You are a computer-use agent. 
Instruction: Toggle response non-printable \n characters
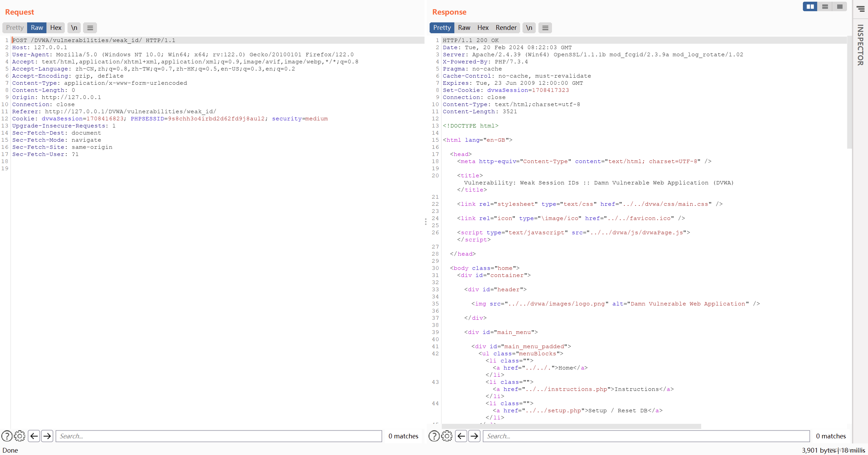(x=529, y=28)
